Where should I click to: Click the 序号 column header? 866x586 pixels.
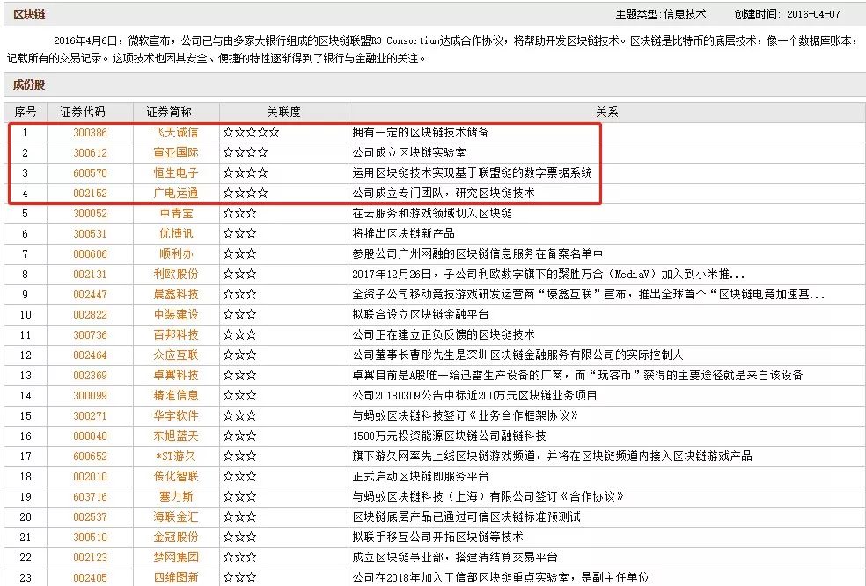[26, 113]
